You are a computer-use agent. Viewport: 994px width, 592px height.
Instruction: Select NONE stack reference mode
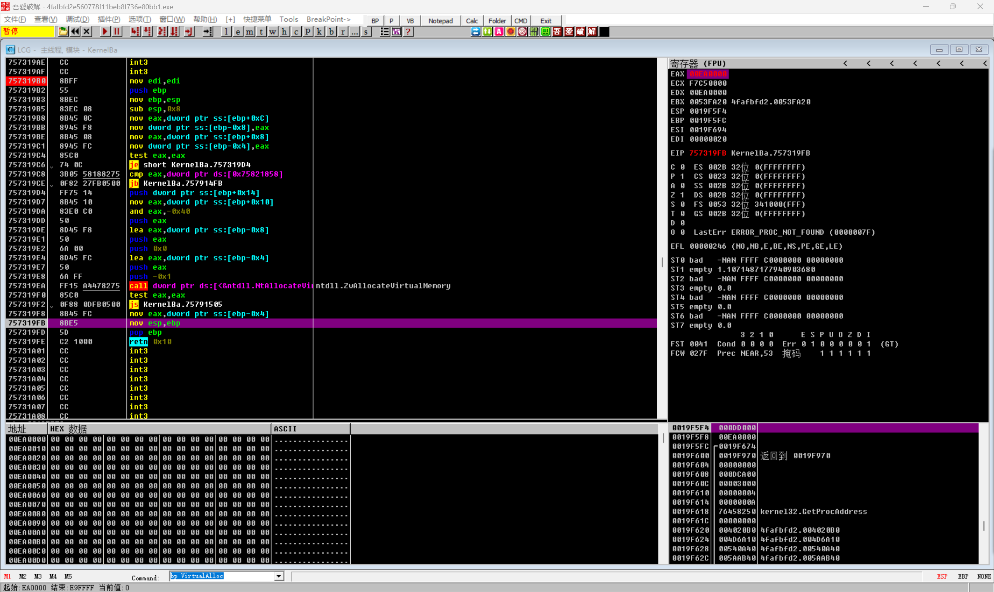tap(984, 576)
